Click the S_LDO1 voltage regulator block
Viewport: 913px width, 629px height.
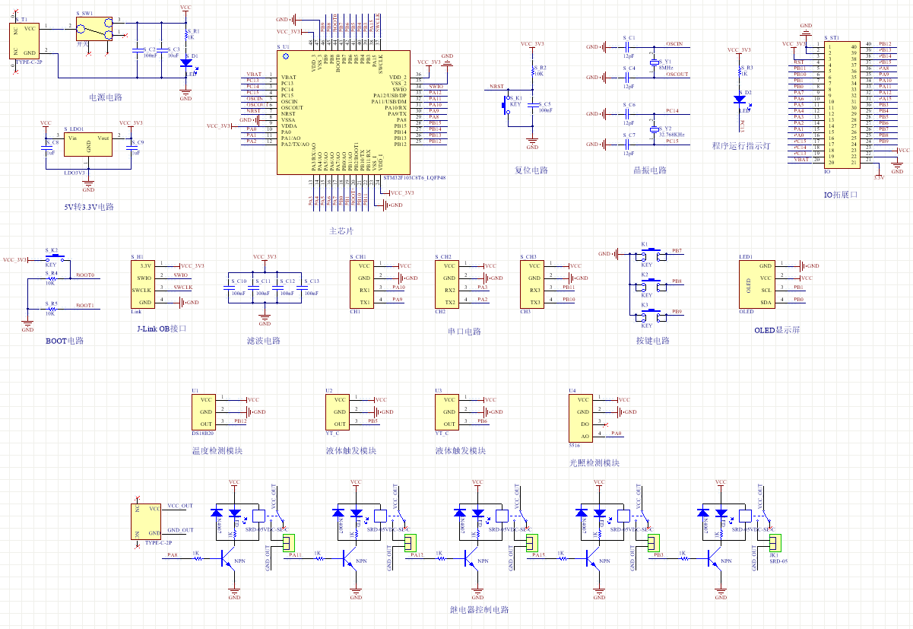pyautogui.click(x=89, y=145)
